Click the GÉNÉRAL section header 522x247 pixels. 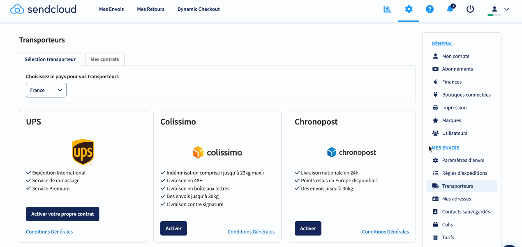[442, 43]
